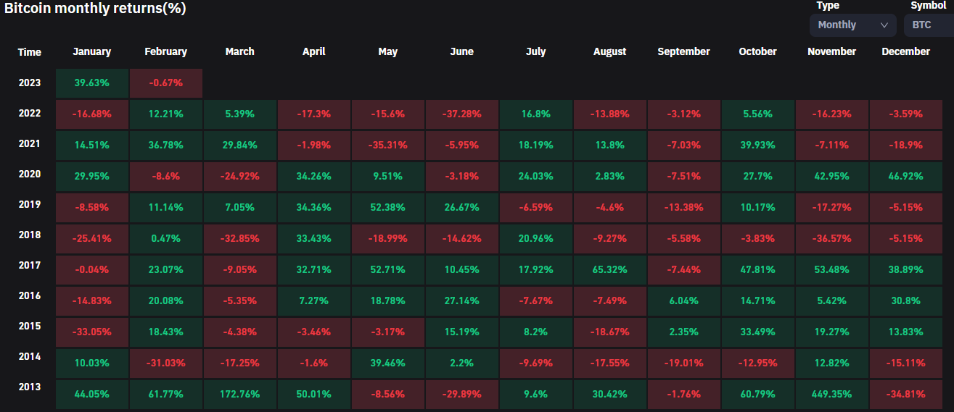The width and height of the screenshot is (954, 412).
Task: Click the 449.35% November 2013 cell
Action: point(831,395)
